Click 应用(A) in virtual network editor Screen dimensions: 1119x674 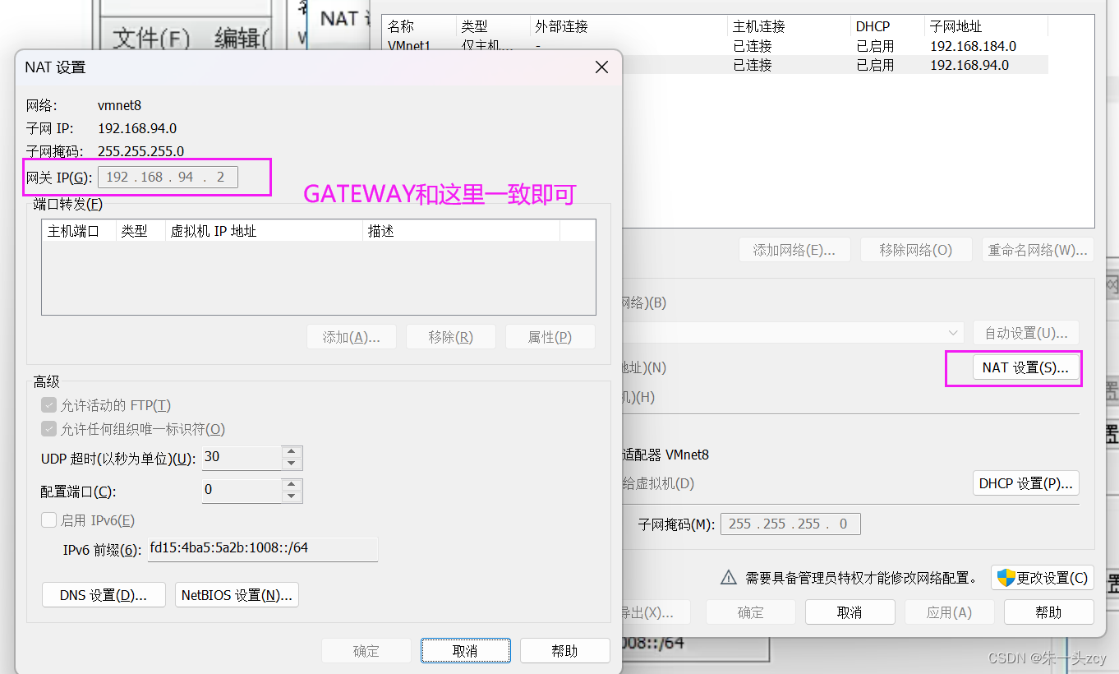pos(949,612)
